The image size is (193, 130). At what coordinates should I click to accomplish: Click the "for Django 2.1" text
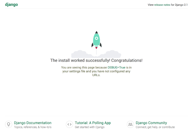[179, 5]
